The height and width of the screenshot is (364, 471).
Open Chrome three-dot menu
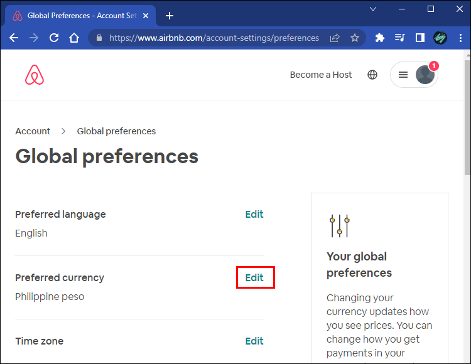[460, 38]
